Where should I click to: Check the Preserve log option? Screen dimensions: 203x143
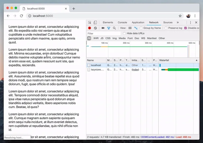pyautogui.click(x=166, y=28)
